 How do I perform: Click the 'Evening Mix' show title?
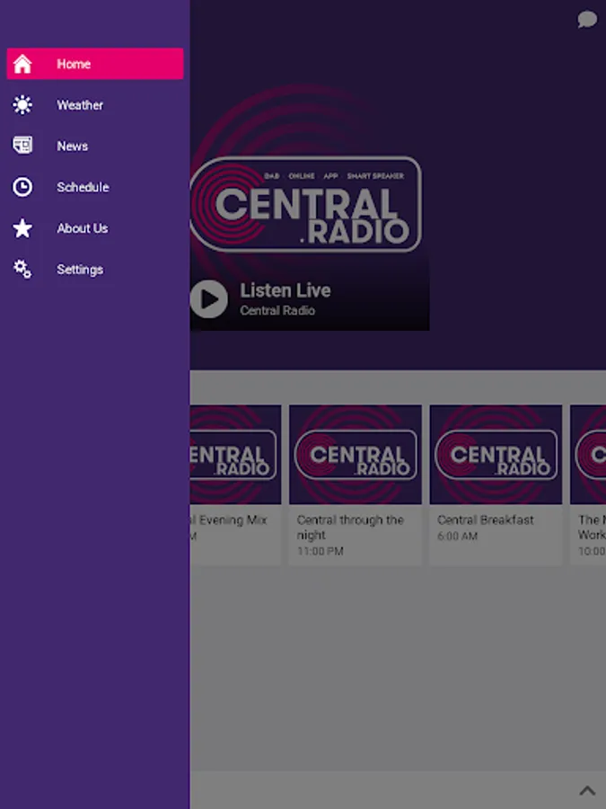coord(233,520)
